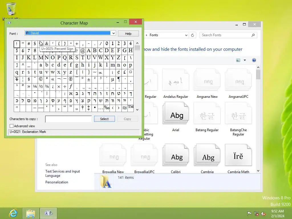Open the Font dropdown showing David

pyautogui.click(x=70, y=33)
